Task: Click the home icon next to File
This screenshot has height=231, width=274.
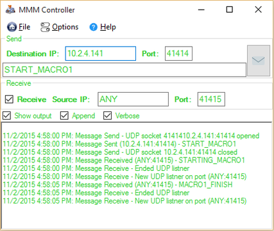Action: point(12,27)
